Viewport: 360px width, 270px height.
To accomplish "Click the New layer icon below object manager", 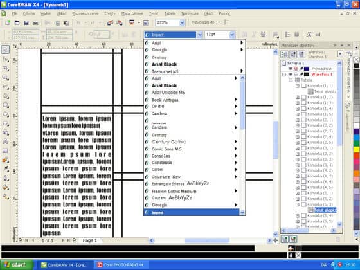I will click(x=285, y=239).
